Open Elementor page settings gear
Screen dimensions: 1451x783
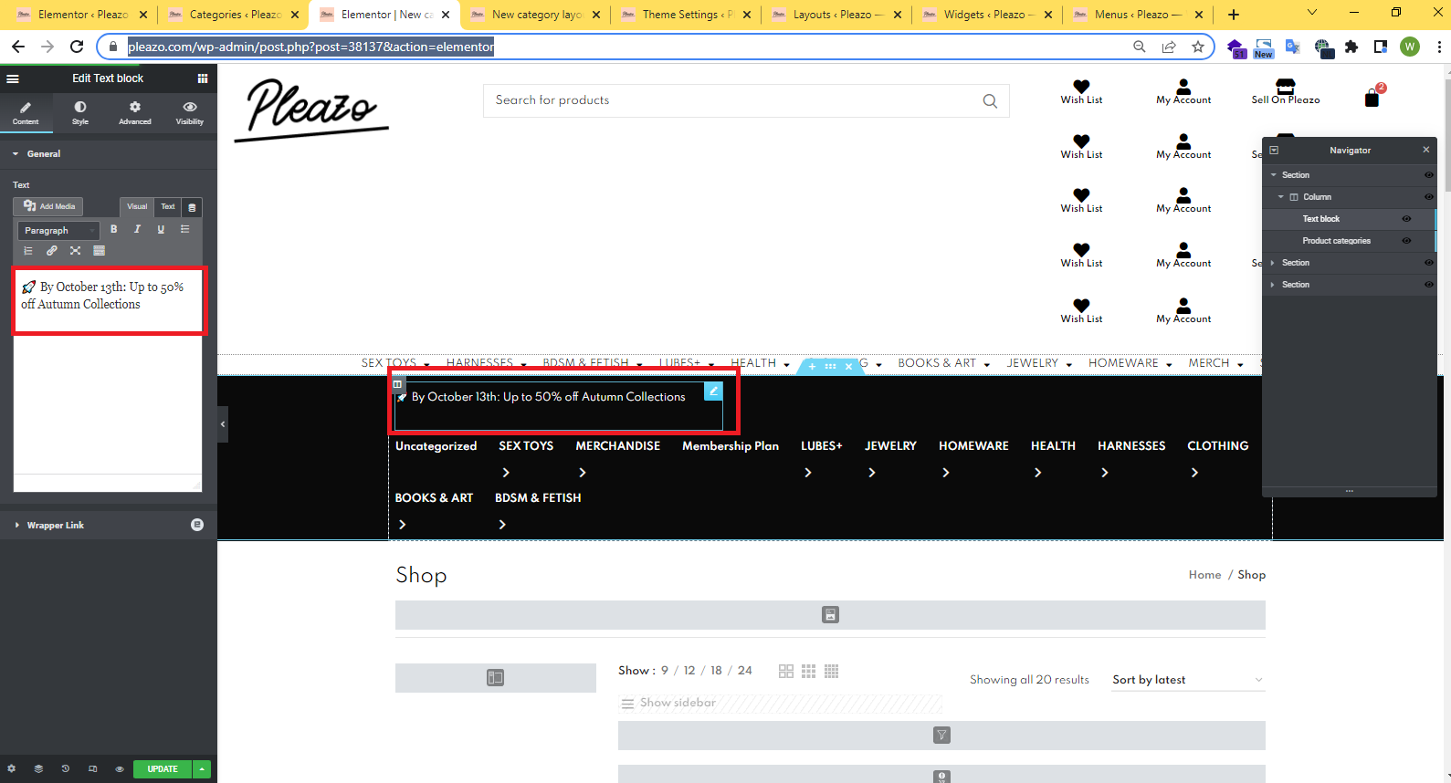pos(12,769)
